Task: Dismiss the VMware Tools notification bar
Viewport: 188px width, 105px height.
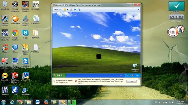Action: tap(139, 79)
